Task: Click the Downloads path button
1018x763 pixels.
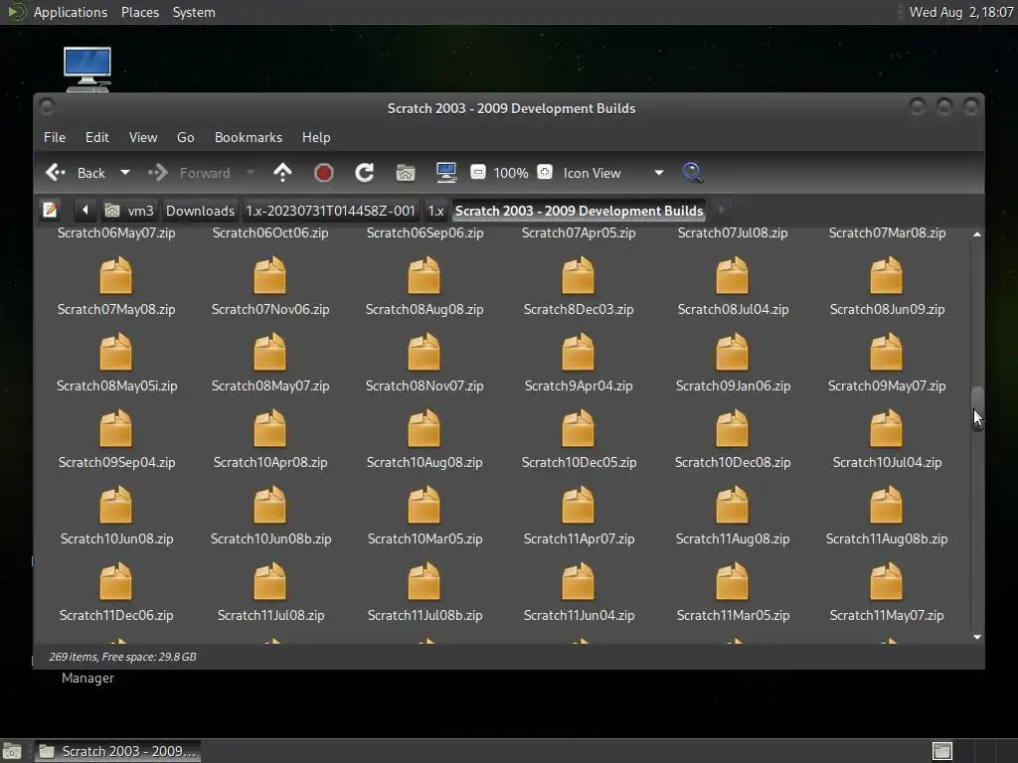Action: click(200, 211)
